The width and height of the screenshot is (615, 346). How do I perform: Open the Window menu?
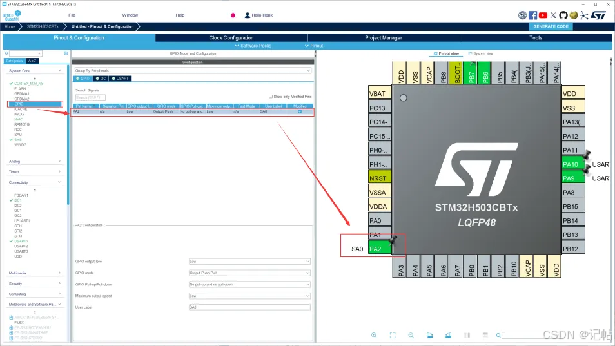click(x=130, y=15)
